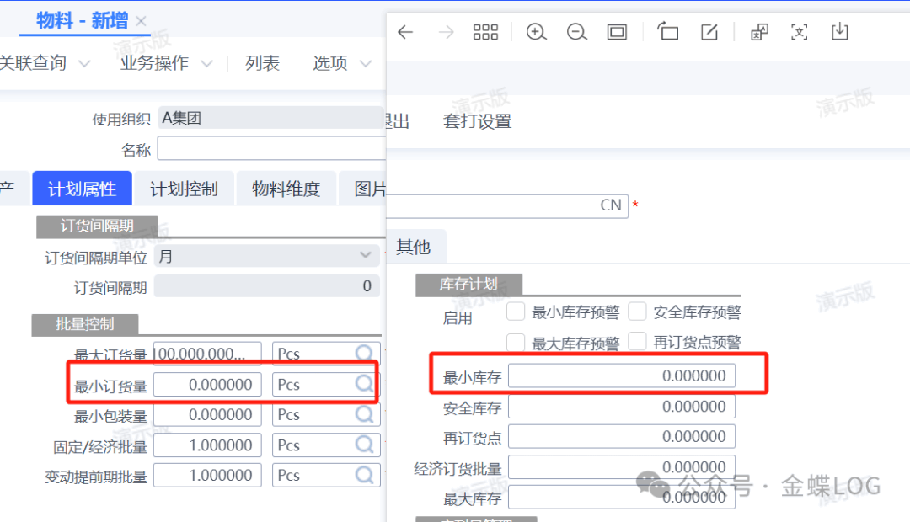Switch to the 物料维度 tab
This screenshot has height=522, width=910.
[x=286, y=189]
